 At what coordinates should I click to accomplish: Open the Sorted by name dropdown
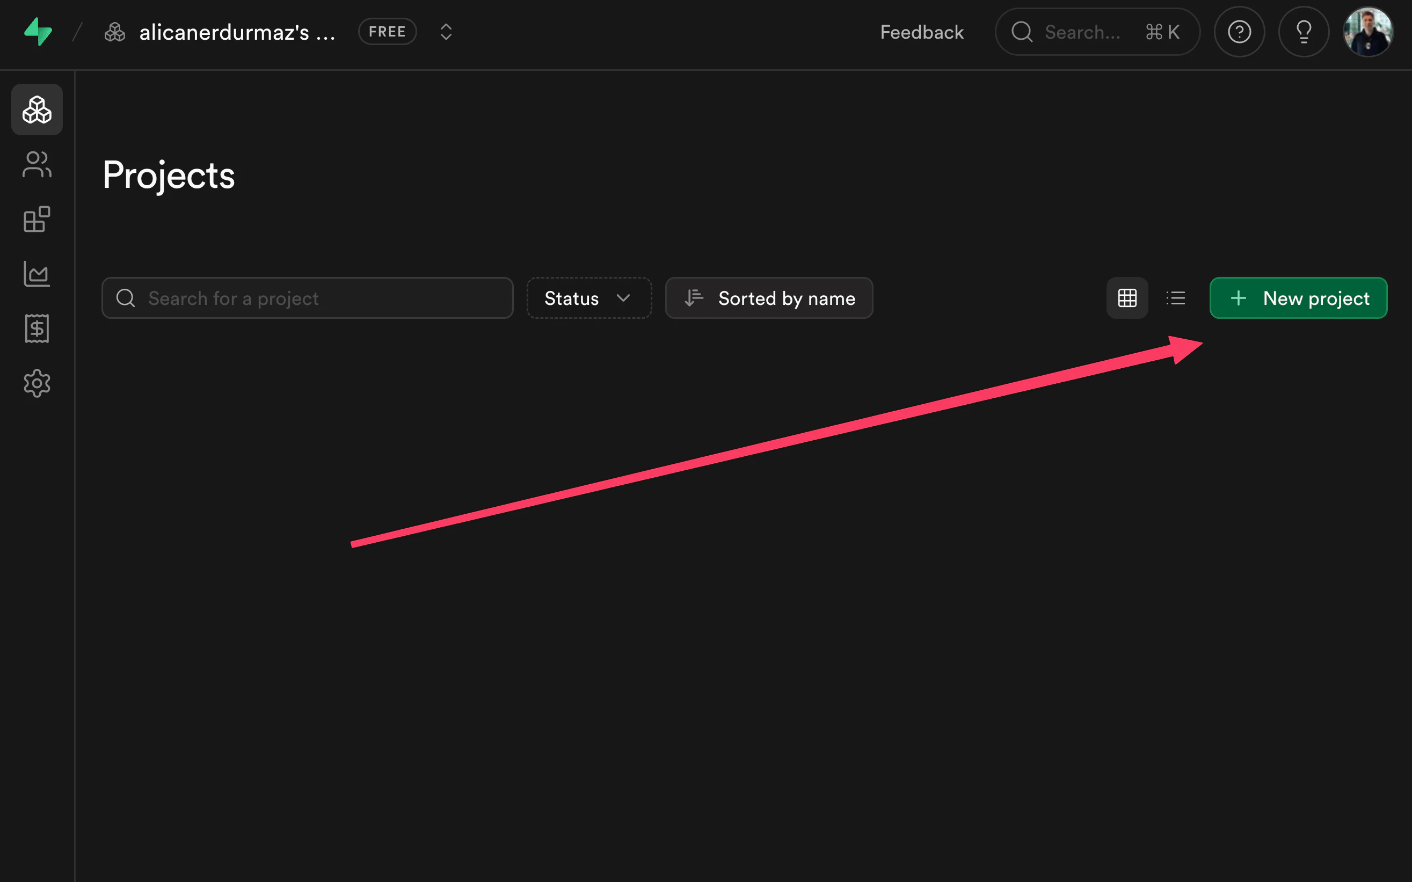click(x=769, y=298)
